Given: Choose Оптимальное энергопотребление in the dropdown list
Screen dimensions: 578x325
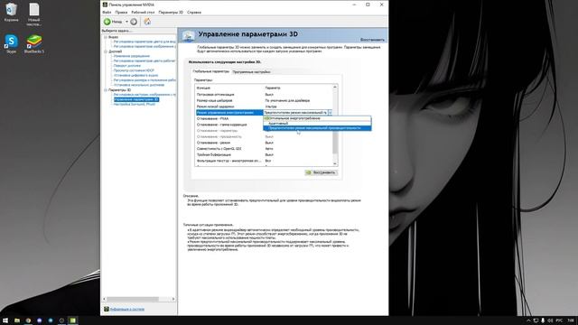Looking at the screenshot, I should [317, 118].
